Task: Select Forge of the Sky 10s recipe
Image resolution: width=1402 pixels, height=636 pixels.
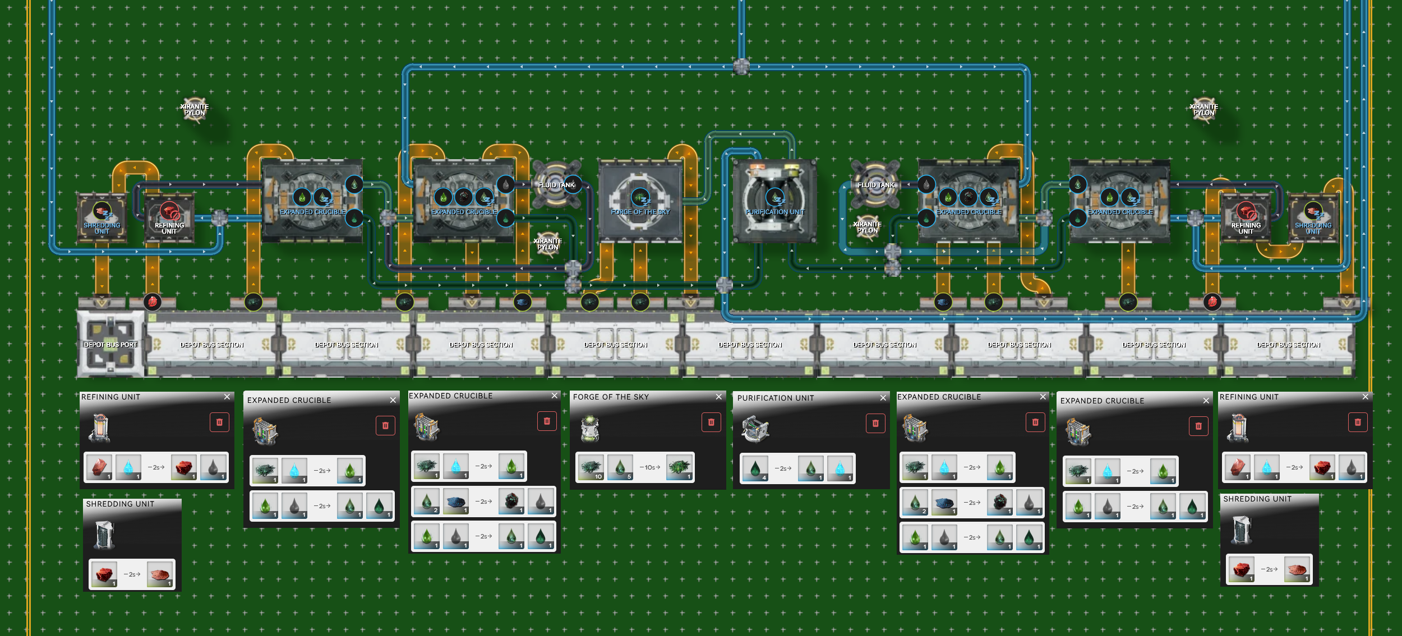Action: click(635, 467)
